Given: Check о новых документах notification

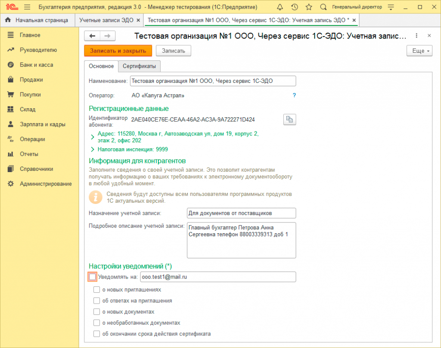Looking at the screenshot, I should tap(96, 312).
